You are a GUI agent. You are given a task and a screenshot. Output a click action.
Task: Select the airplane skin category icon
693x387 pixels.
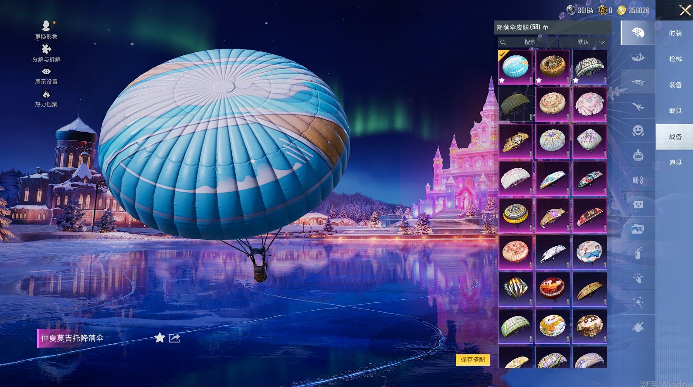[638, 106]
